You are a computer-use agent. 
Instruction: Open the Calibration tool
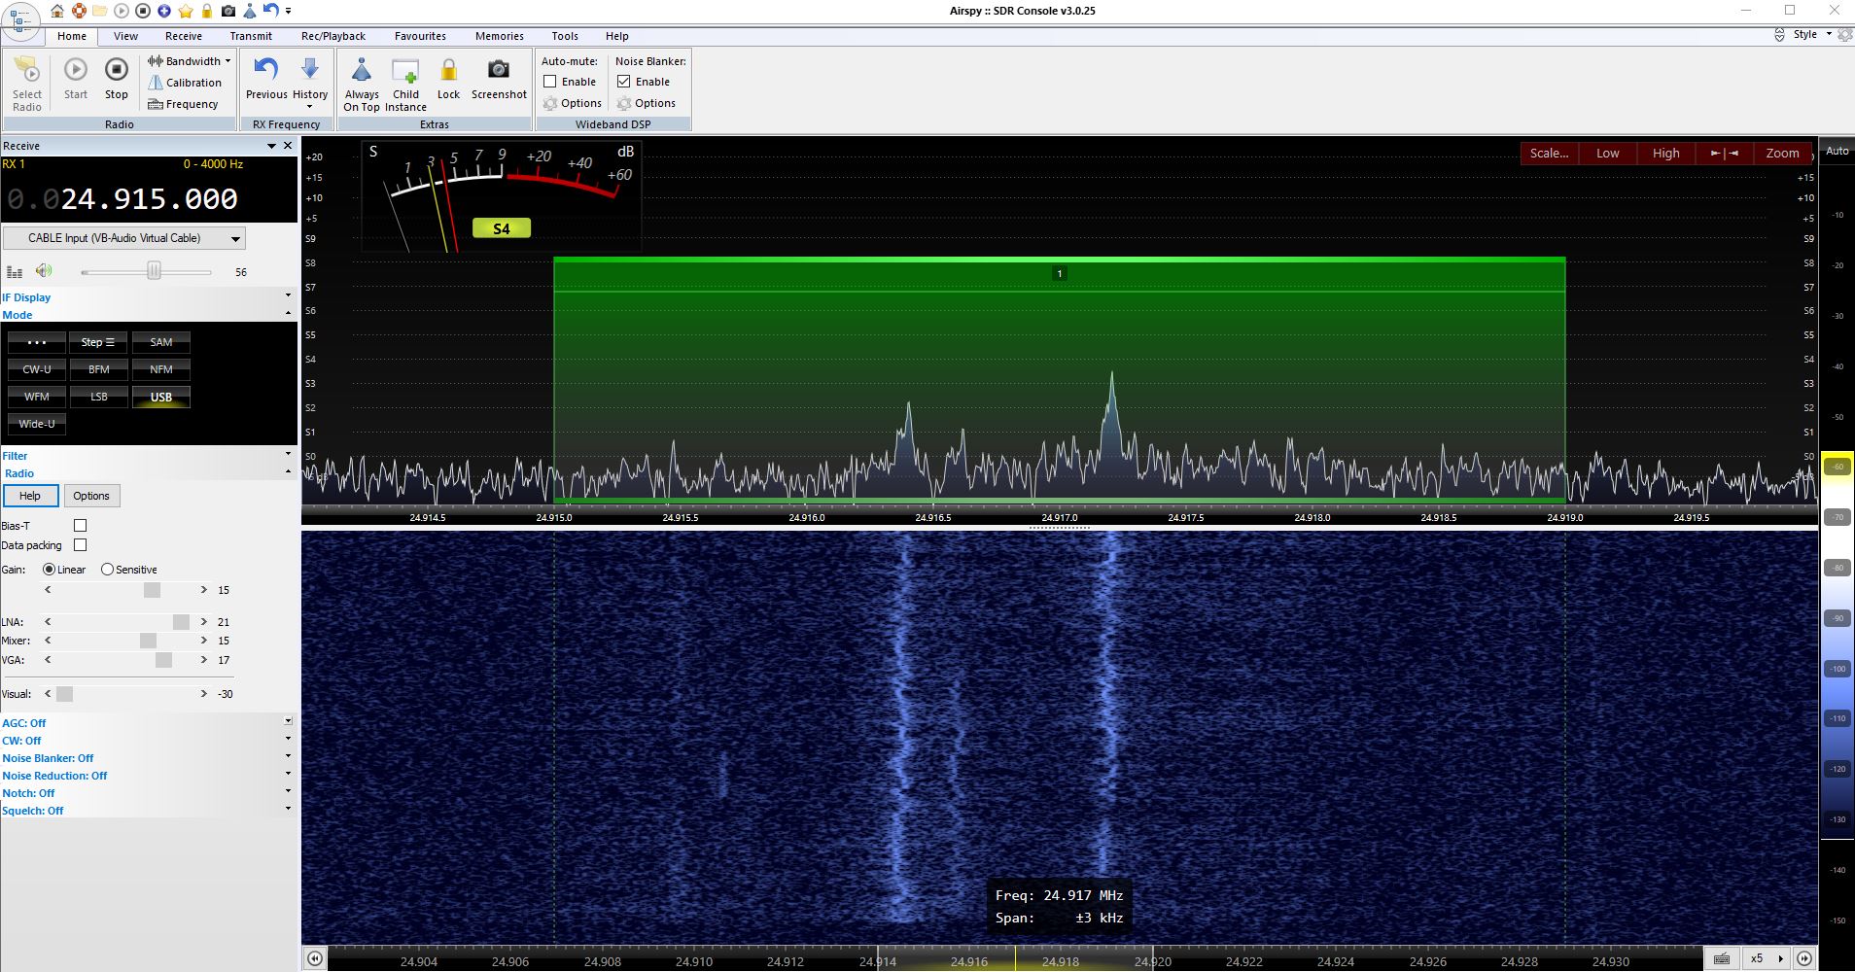[185, 83]
